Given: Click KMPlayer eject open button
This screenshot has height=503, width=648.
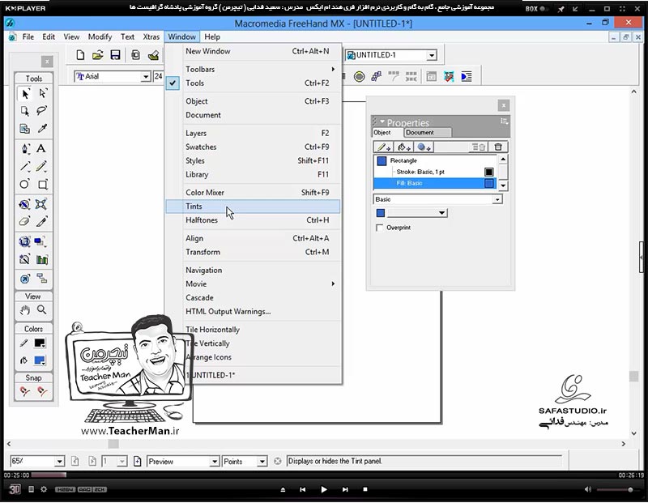Looking at the screenshot, I should tap(283, 489).
